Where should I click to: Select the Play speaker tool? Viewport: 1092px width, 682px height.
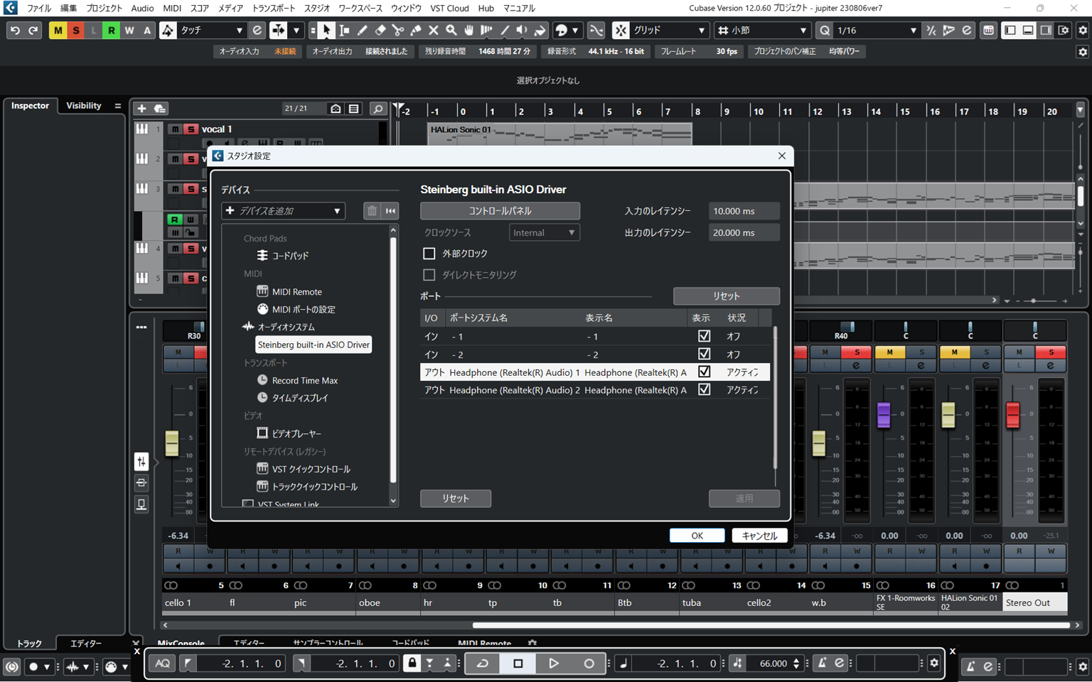(523, 31)
